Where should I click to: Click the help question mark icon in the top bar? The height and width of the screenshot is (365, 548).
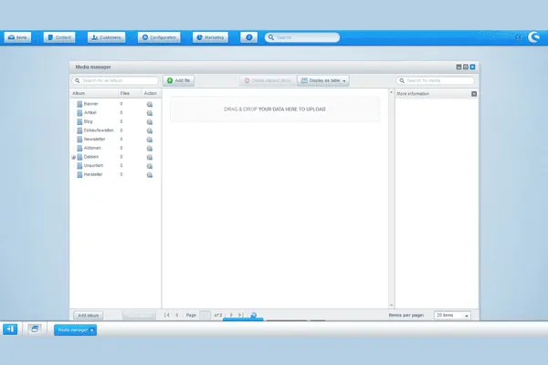click(248, 37)
